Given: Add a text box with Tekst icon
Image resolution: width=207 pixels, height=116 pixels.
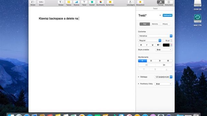Looking at the screenshot, I should 84,2.
